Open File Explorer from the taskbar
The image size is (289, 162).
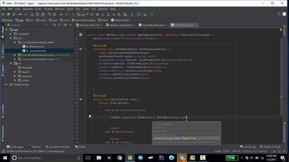(x=99, y=158)
